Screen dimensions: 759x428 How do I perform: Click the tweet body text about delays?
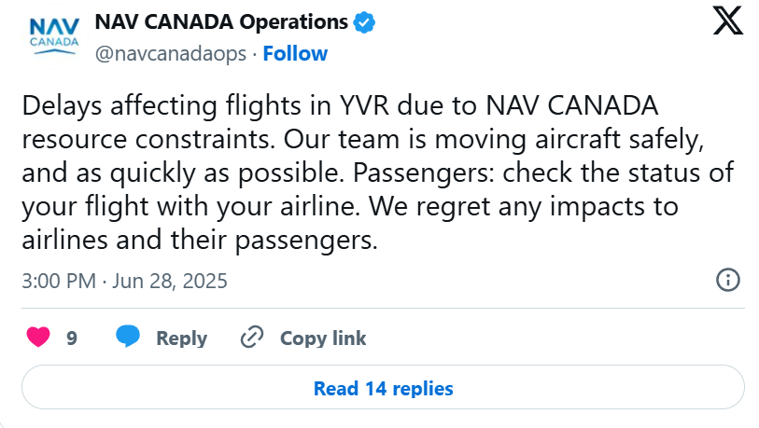[377, 173]
